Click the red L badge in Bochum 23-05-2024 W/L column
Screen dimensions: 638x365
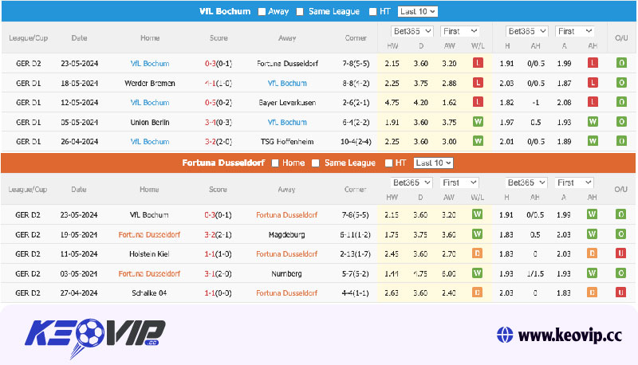pos(478,63)
